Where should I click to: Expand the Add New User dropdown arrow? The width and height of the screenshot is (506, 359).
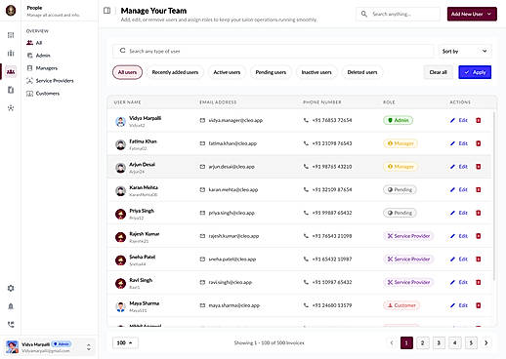489,14
